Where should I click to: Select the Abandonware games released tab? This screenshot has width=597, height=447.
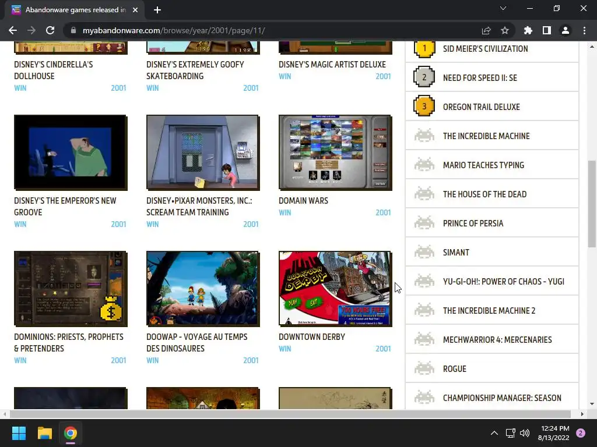click(x=75, y=10)
